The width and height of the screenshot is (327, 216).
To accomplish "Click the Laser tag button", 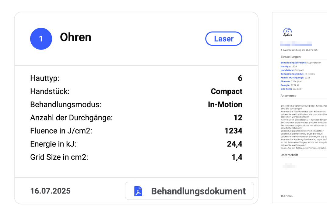I will click(x=224, y=39).
